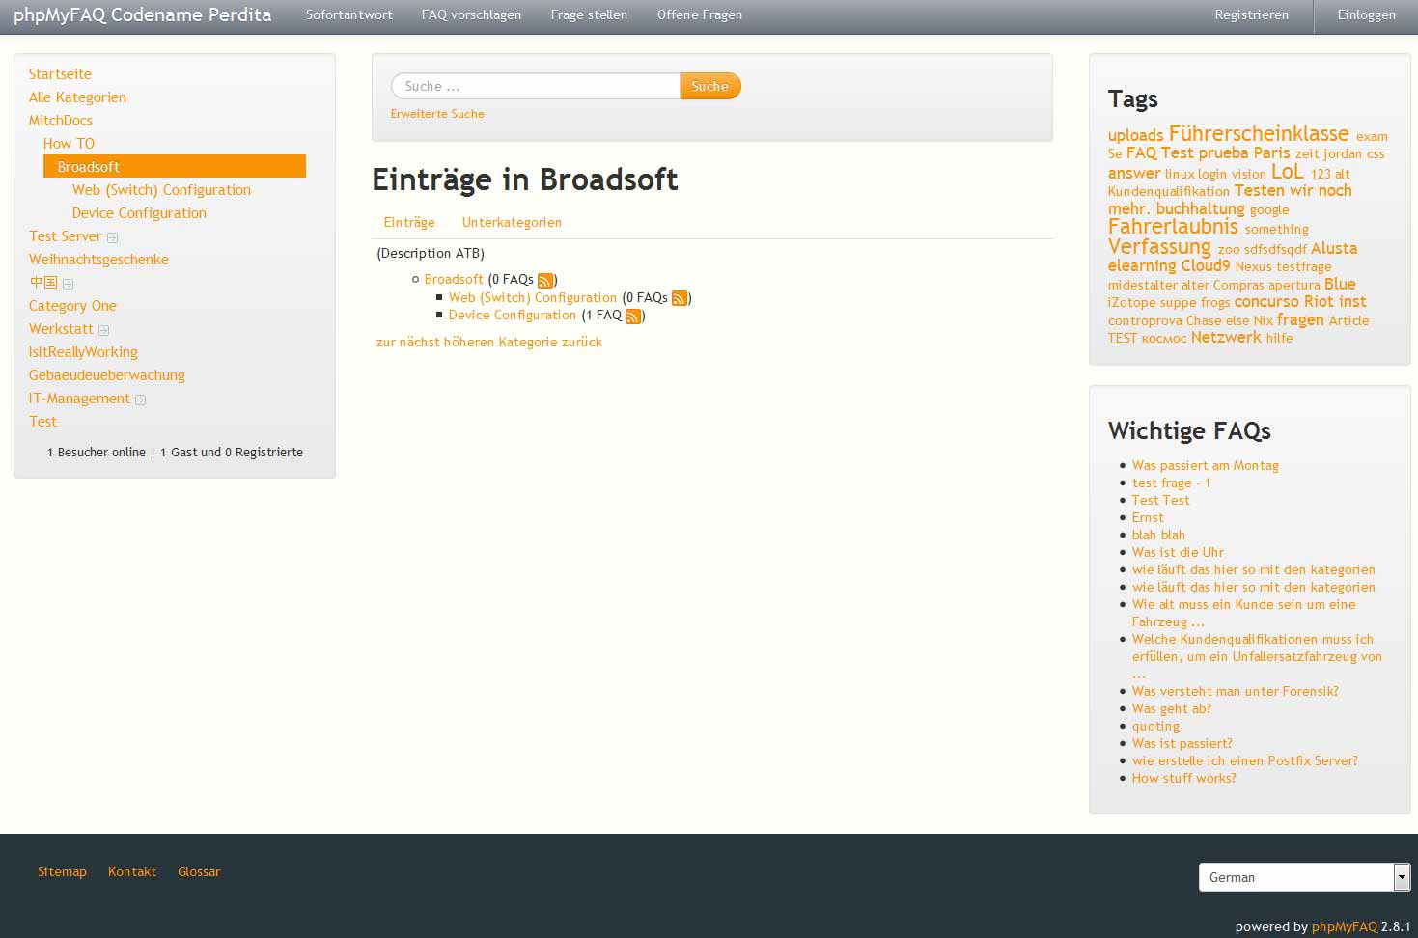Select the Einträge tab

coord(409,222)
